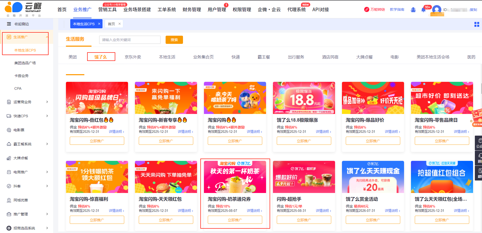Open 用户管理 in top navigation
This screenshot has width=482, height=233.
click(x=217, y=10)
